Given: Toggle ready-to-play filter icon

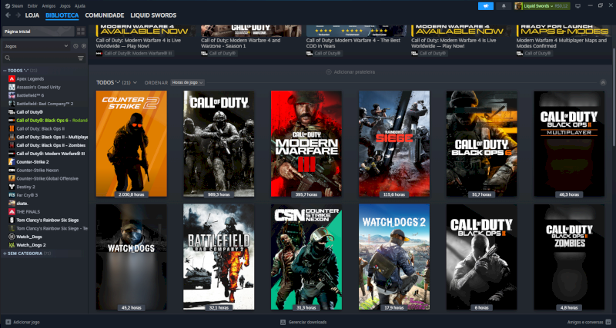Looking at the screenshot, I should 84,46.
